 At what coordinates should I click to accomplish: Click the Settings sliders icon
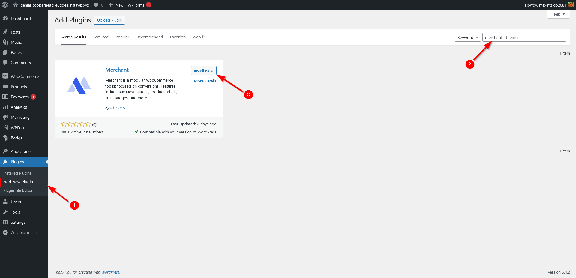point(5,222)
